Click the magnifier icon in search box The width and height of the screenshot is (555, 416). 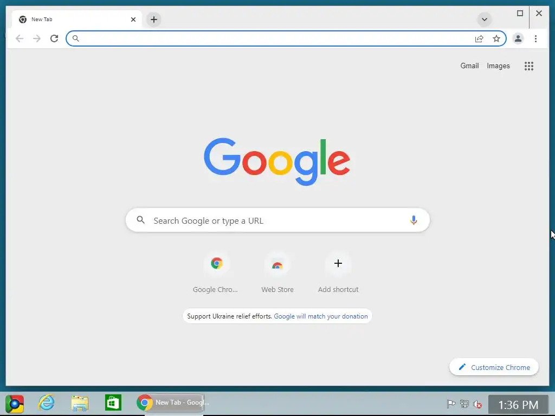(140, 220)
